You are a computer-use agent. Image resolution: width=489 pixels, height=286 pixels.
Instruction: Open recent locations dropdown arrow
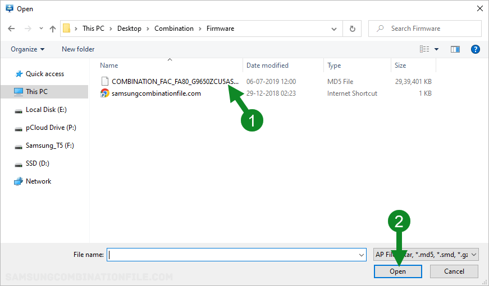pyautogui.click(x=41, y=29)
